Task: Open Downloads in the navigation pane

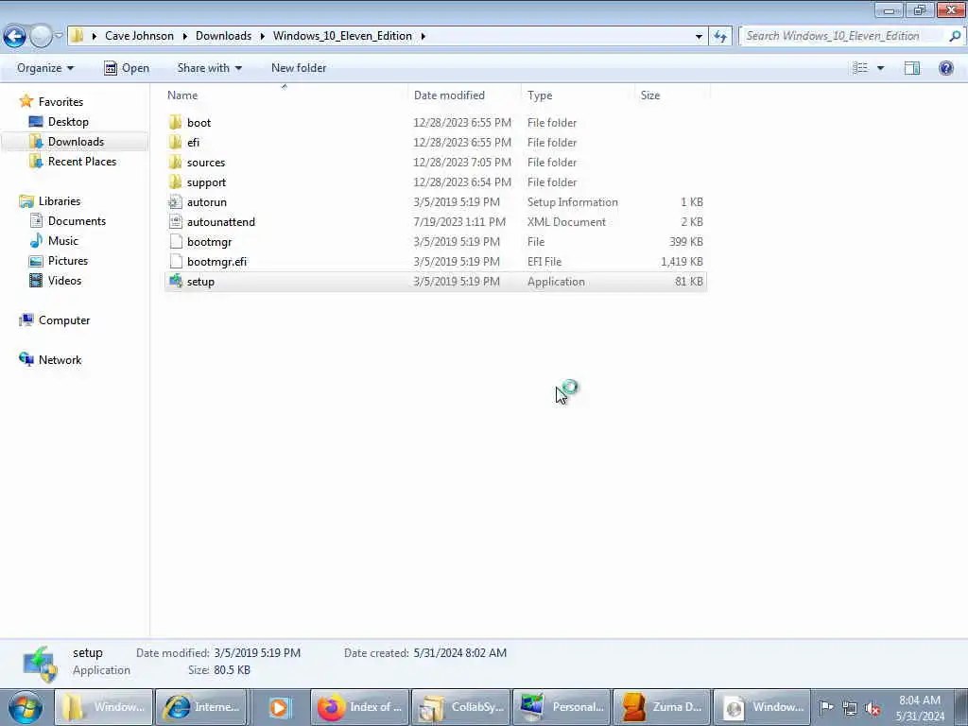Action: tap(76, 142)
